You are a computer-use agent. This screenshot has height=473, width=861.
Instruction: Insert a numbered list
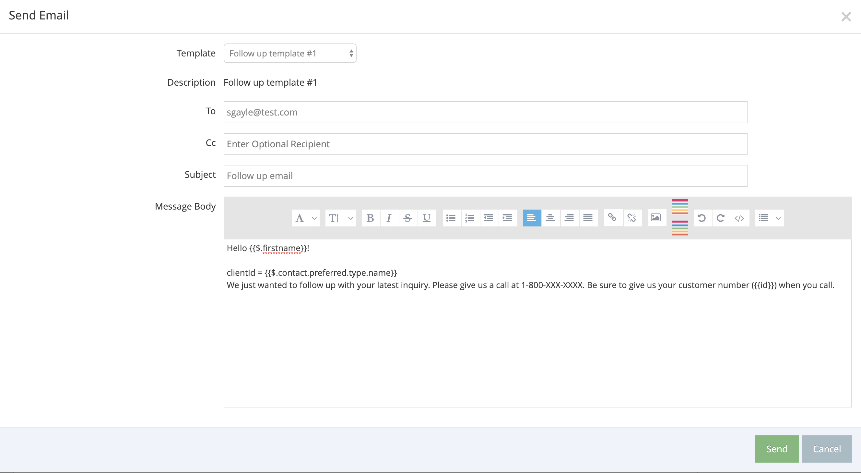coord(470,218)
